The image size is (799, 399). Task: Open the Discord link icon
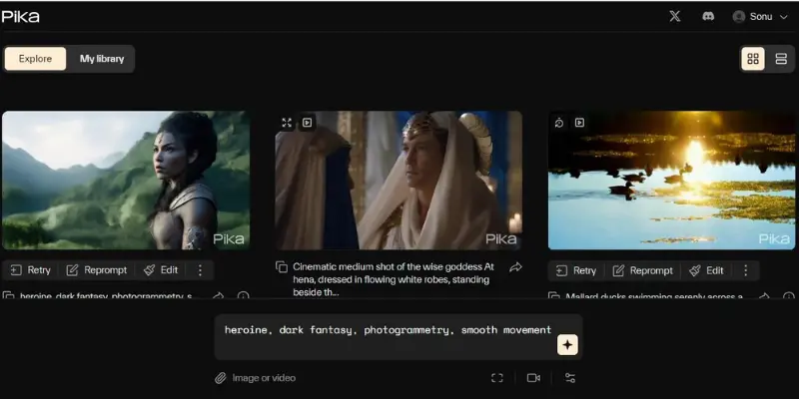click(707, 16)
